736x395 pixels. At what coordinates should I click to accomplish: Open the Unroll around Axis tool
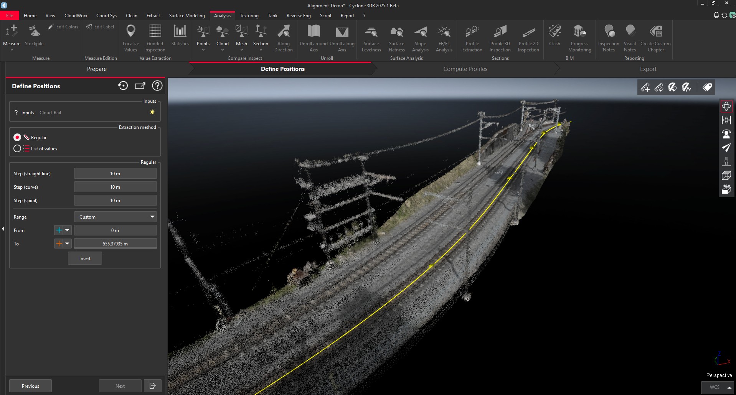[x=313, y=37]
